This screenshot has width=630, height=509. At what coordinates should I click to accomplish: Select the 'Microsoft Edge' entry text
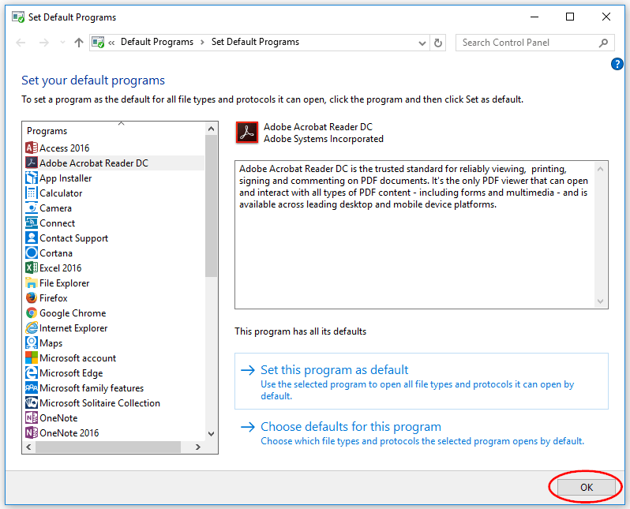click(x=71, y=373)
